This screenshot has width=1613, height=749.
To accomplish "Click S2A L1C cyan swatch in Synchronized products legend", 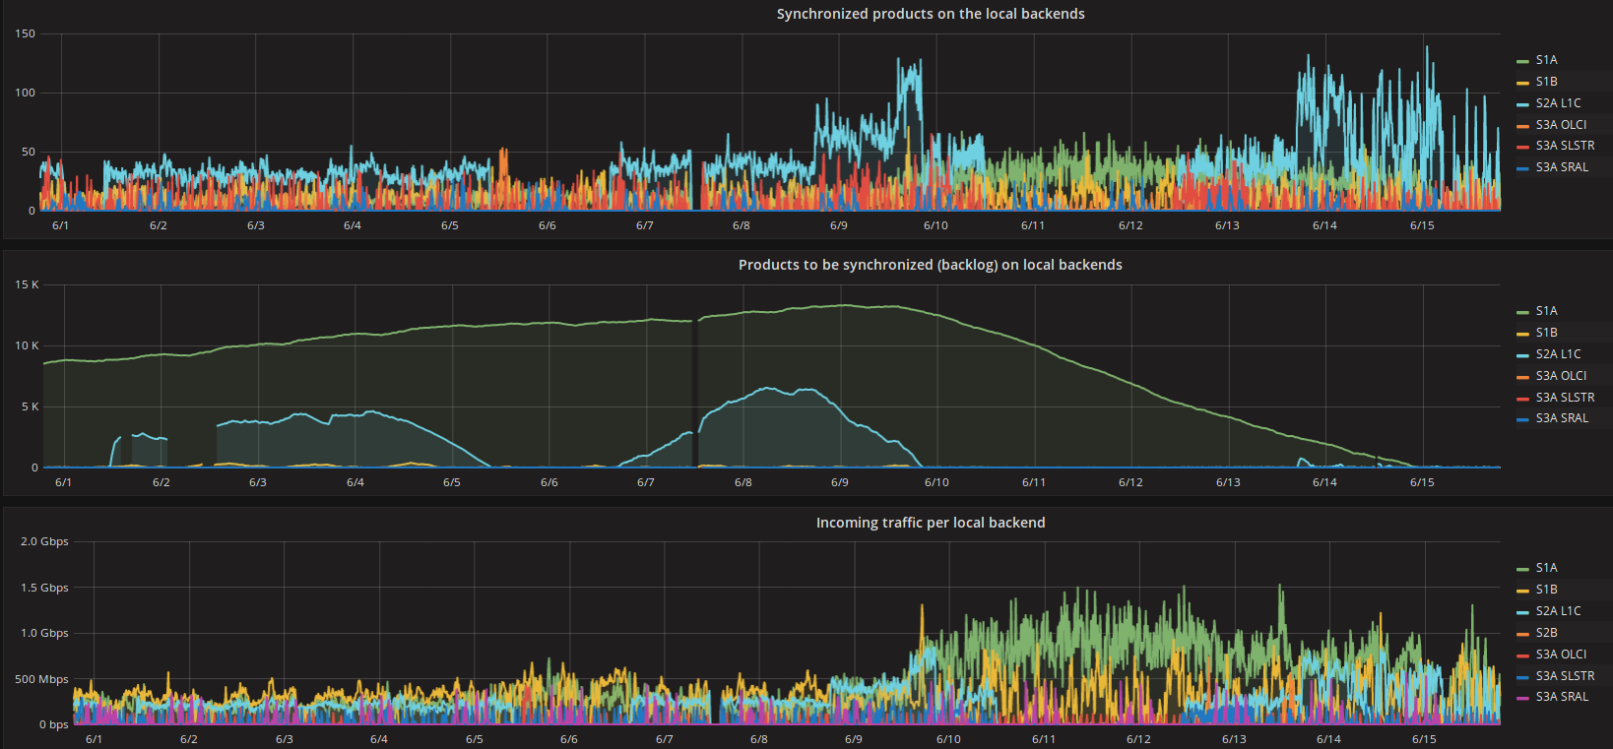I will pyautogui.click(x=1522, y=104).
